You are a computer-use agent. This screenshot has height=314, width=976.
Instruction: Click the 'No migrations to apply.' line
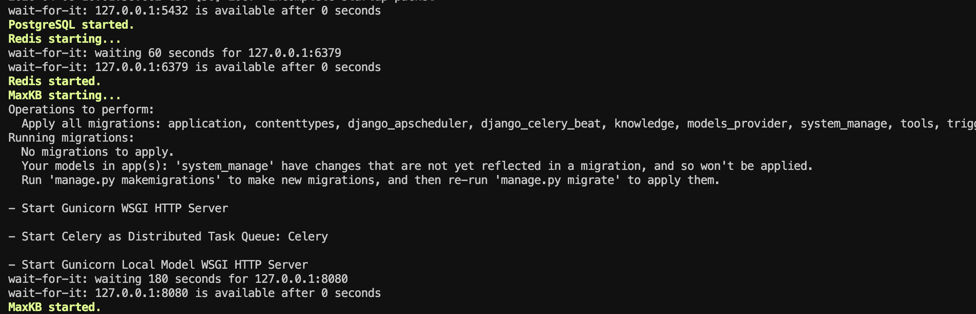[98, 152]
